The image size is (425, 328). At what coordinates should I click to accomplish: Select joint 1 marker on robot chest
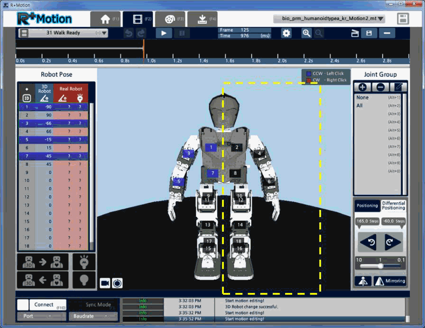pyautogui.click(x=211, y=147)
